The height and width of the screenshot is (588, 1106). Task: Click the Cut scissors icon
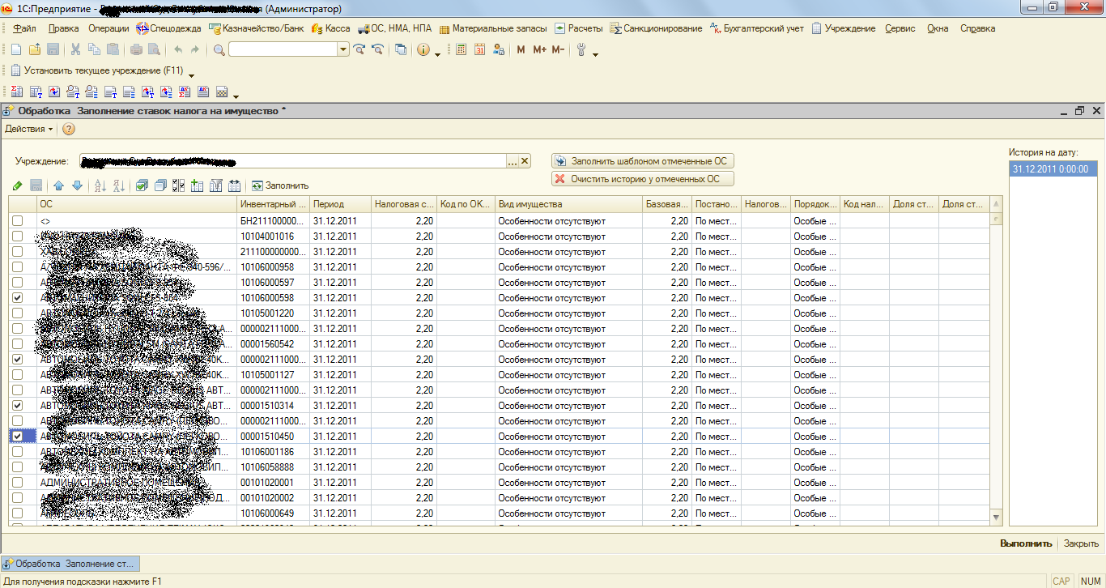[75, 49]
